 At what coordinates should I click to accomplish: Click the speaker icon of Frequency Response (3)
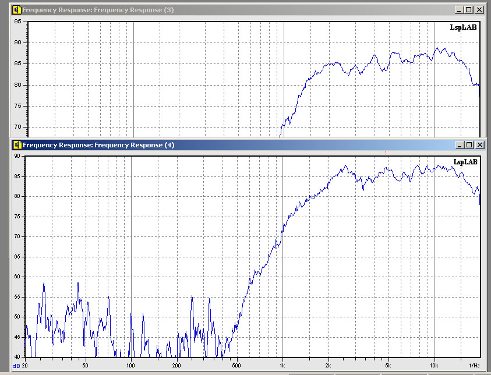tap(16, 10)
